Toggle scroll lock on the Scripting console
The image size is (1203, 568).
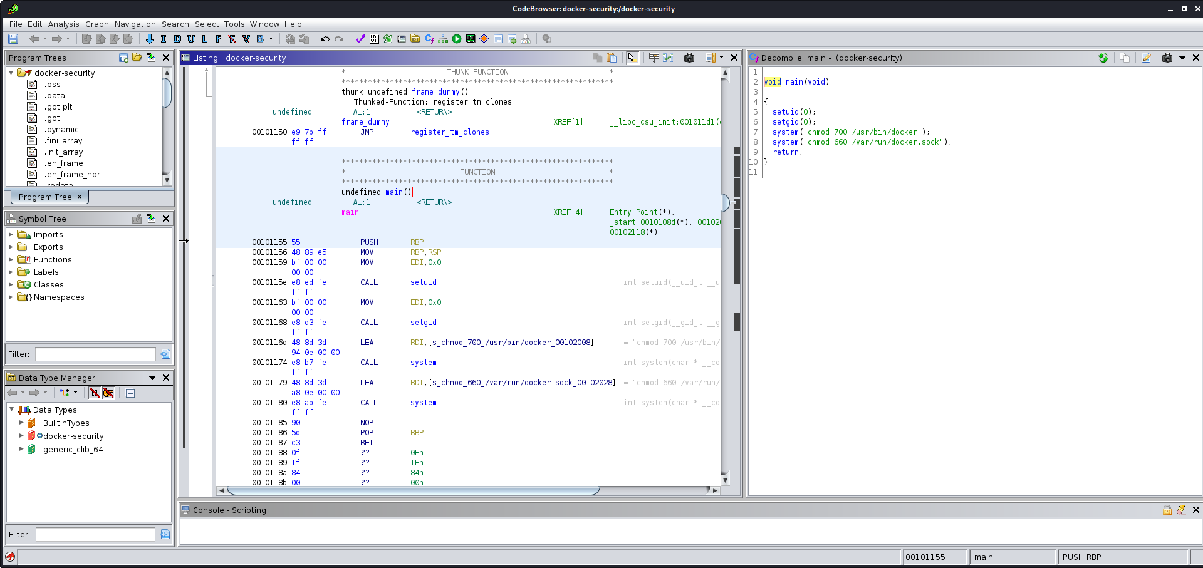click(x=1166, y=510)
